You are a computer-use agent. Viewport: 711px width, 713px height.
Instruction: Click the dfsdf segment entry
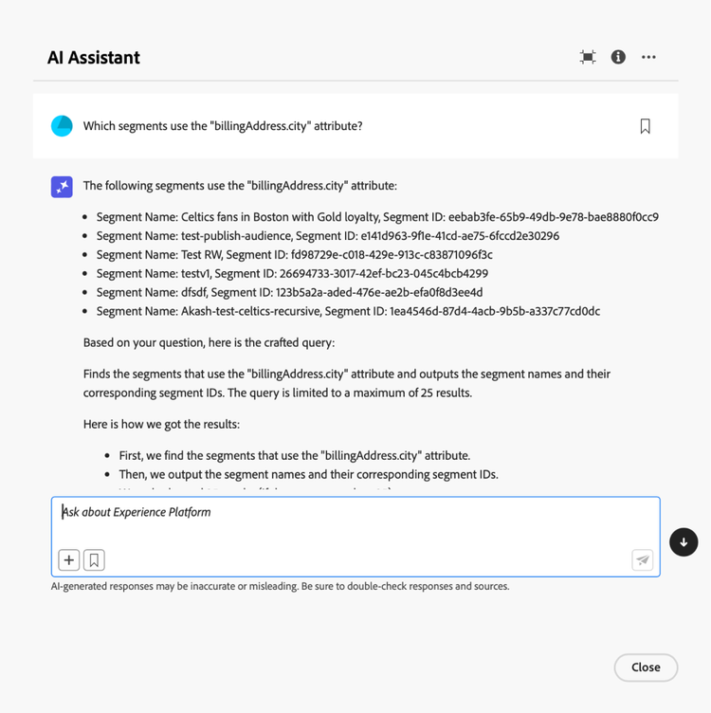point(289,292)
